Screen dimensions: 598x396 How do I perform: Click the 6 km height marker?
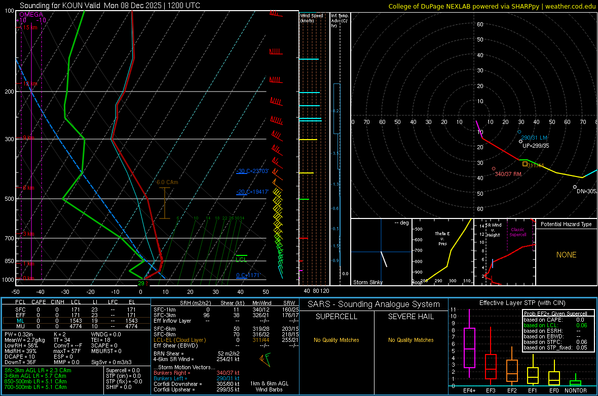click(x=28, y=188)
